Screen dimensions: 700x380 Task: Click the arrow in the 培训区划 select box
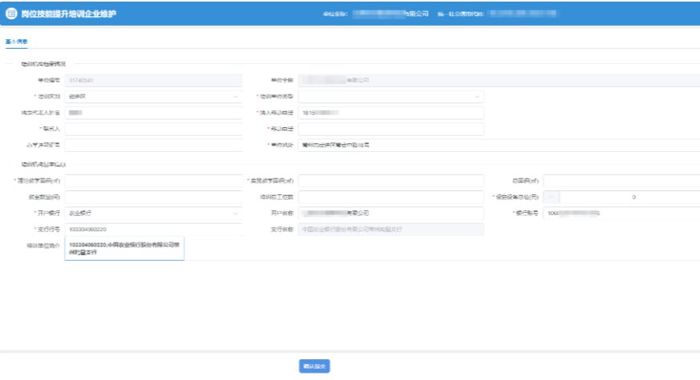click(235, 97)
